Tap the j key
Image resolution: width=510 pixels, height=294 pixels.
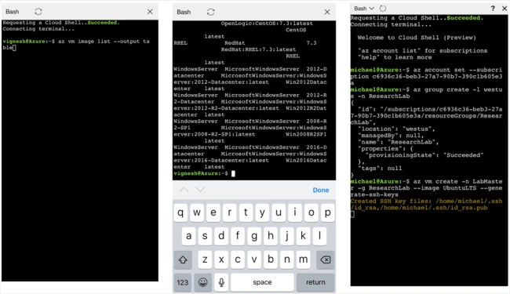(x=287, y=236)
